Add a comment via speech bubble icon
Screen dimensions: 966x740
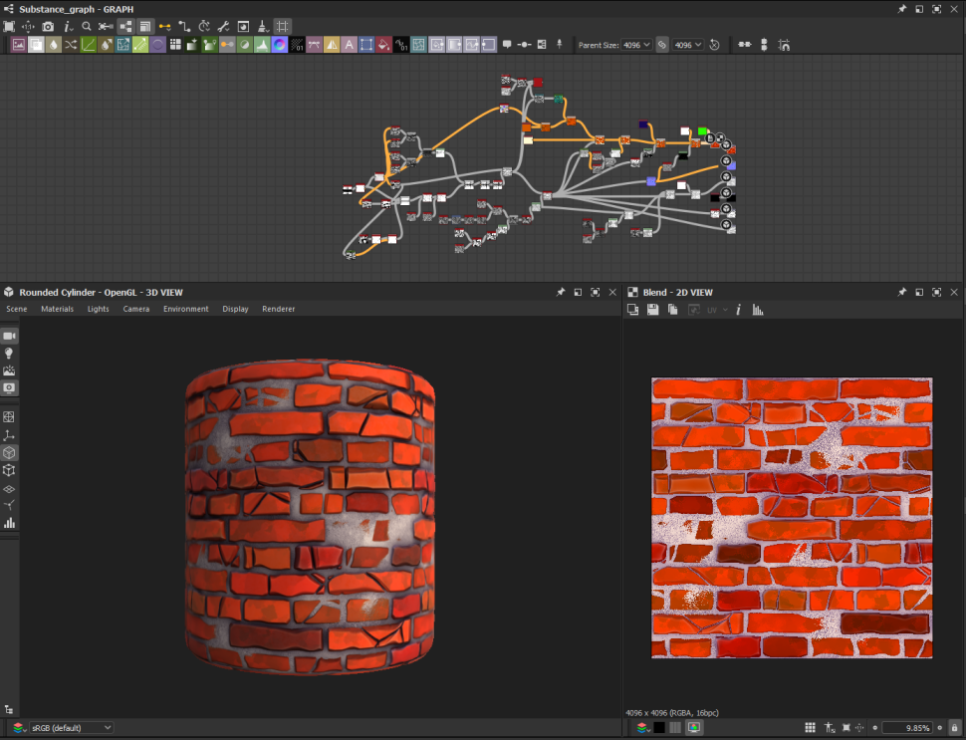(507, 45)
